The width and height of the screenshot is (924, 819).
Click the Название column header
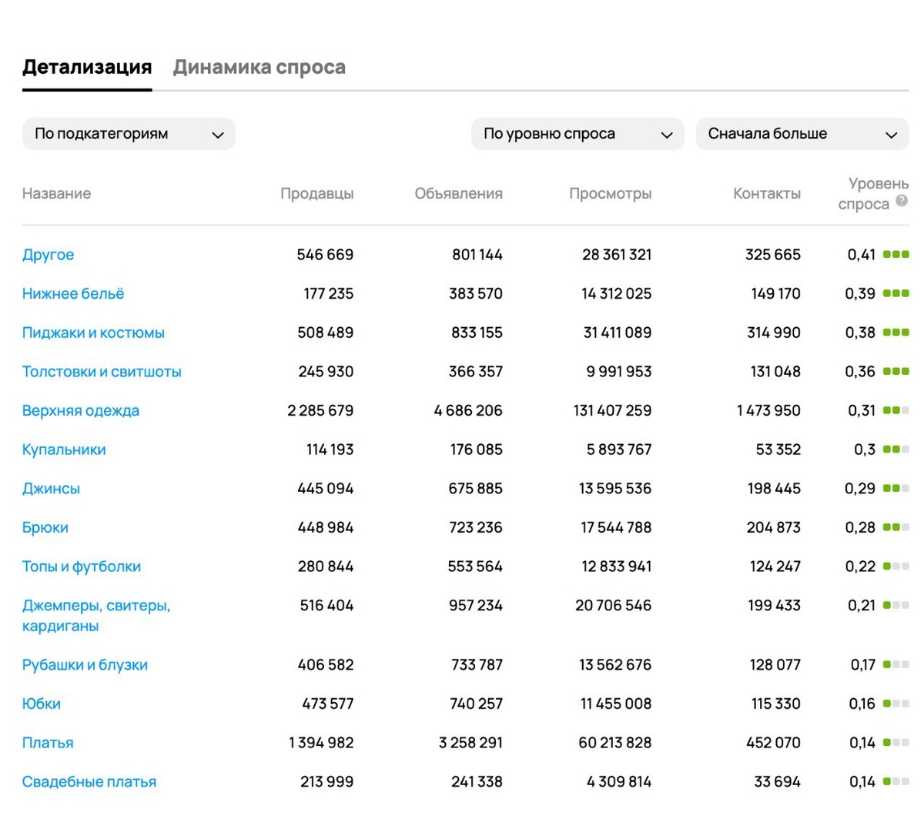[x=56, y=194]
